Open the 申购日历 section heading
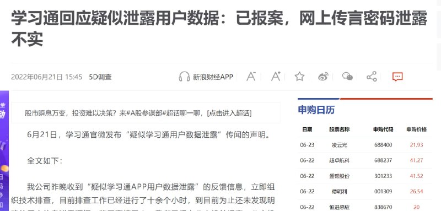 [x=316, y=110]
